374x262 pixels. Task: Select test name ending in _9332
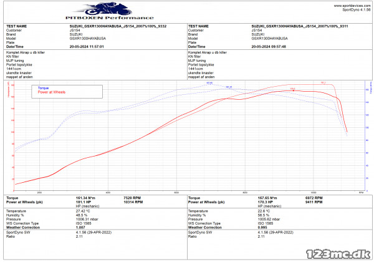[118, 26]
